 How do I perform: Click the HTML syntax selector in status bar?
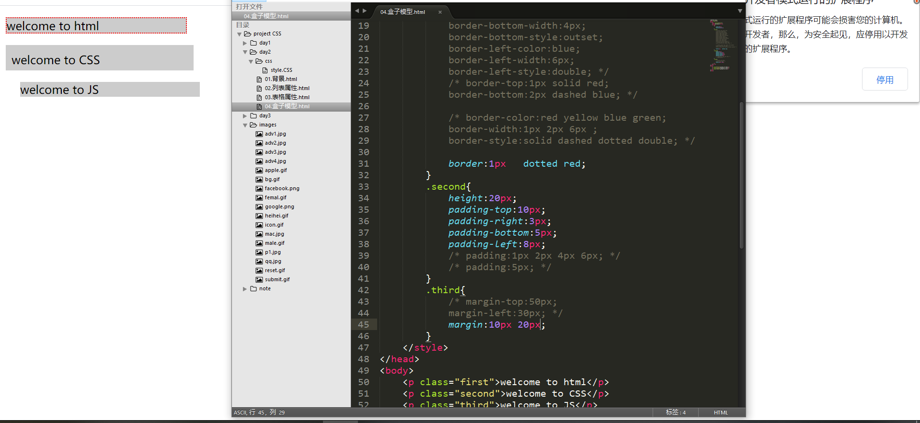point(721,412)
